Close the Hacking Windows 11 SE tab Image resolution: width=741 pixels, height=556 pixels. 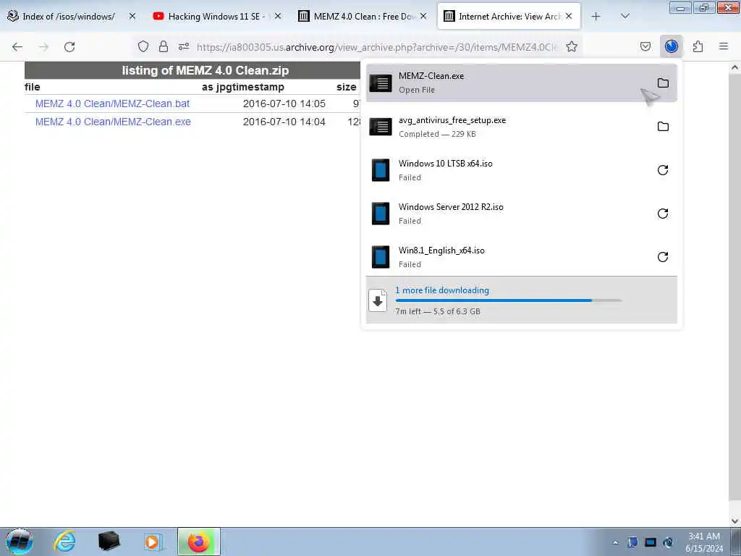point(278,16)
